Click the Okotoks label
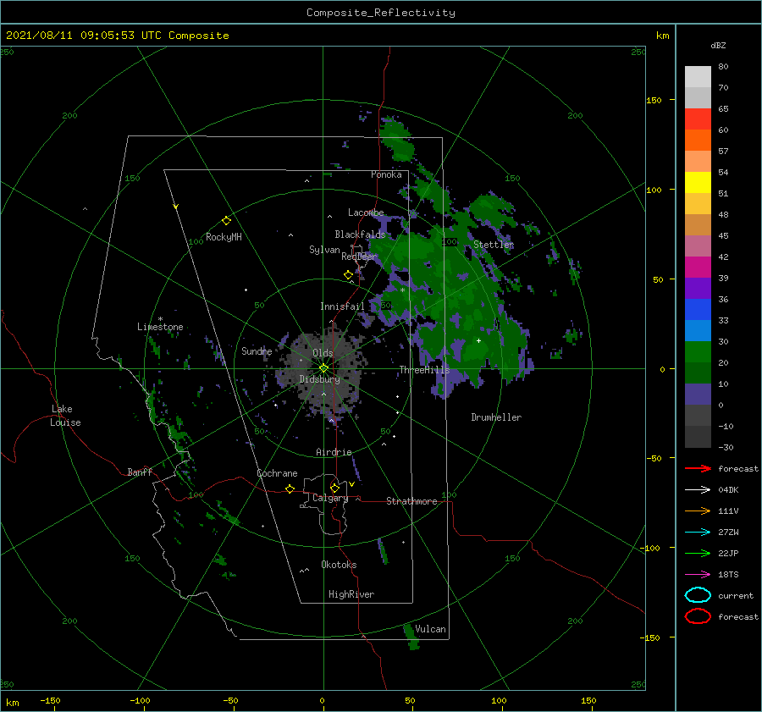Image resolution: width=762 pixels, height=712 pixels. (339, 565)
